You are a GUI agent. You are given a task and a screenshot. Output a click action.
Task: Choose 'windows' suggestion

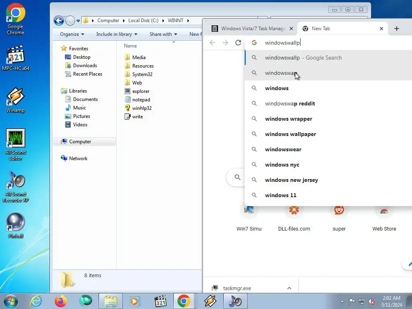[328, 88]
